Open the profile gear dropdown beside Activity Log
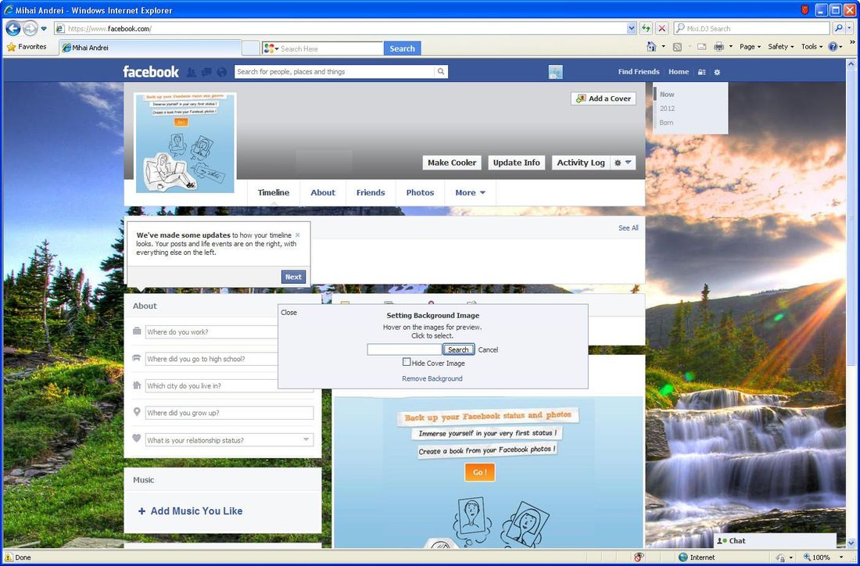This screenshot has width=860, height=566. click(x=623, y=163)
